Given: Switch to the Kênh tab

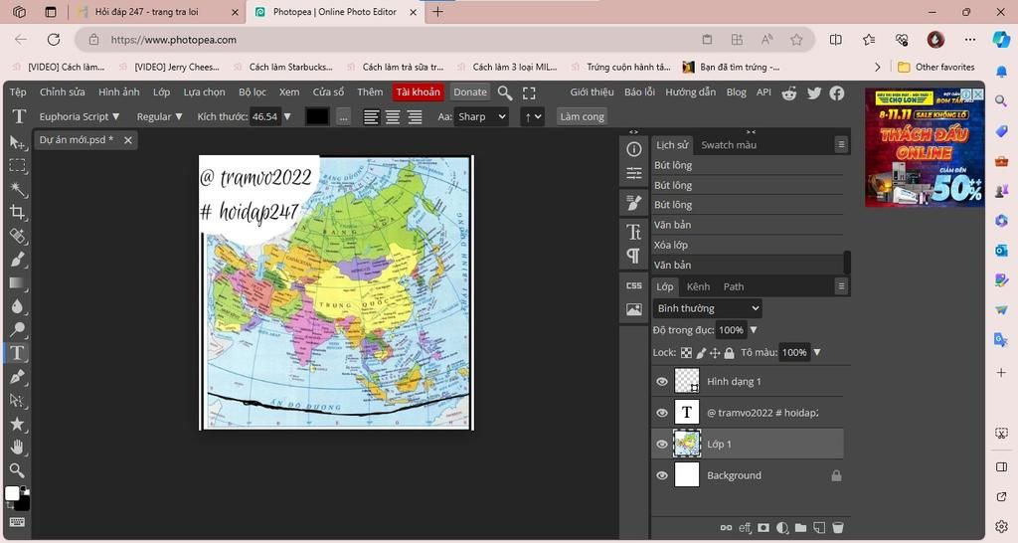Looking at the screenshot, I should 698,286.
